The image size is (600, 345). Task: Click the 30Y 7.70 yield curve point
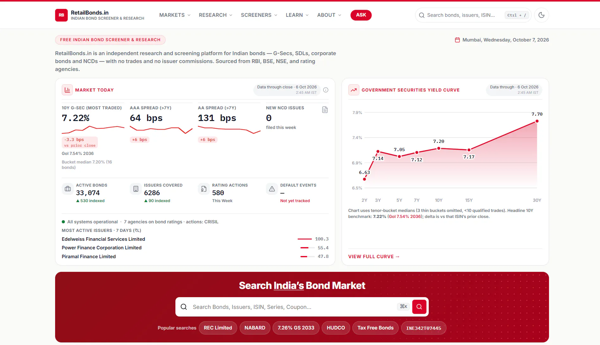click(x=537, y=121)
